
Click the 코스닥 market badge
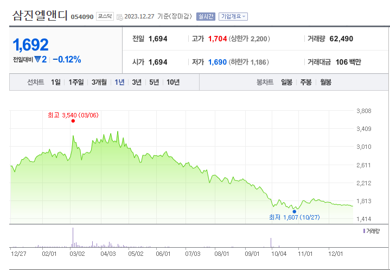click(x=105, y=16)
